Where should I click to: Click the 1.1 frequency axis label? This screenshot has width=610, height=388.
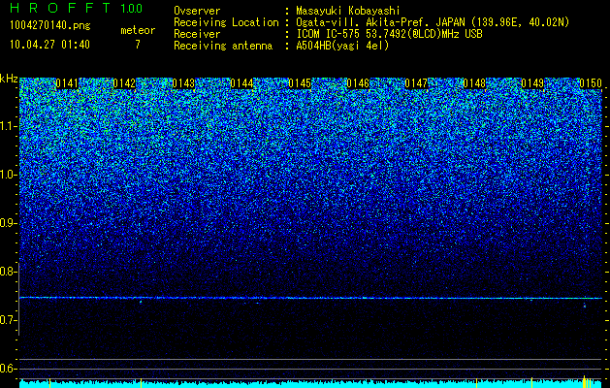[x=8, y=126]
